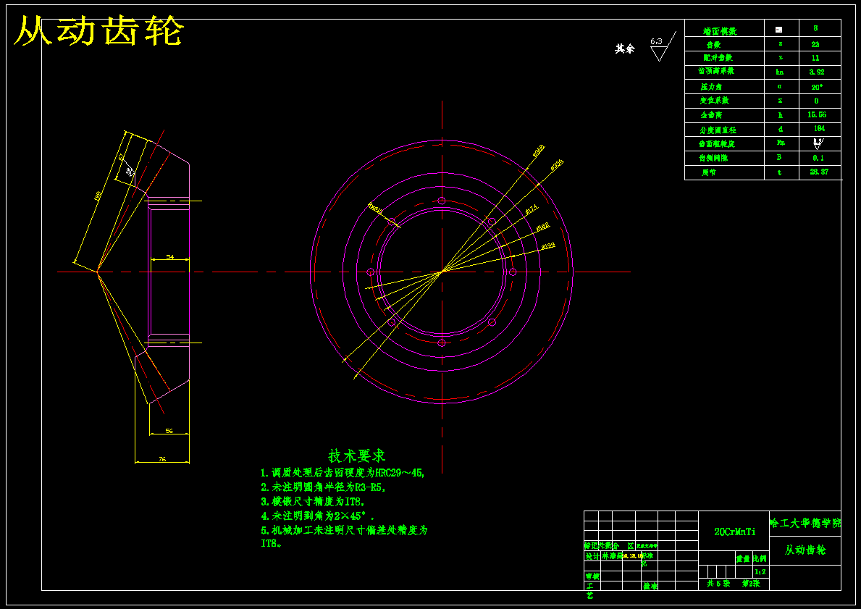Select requirement line 2 mentioning R3-R5
The width and height of the screenshot is (861, 609).
point(324,487)
